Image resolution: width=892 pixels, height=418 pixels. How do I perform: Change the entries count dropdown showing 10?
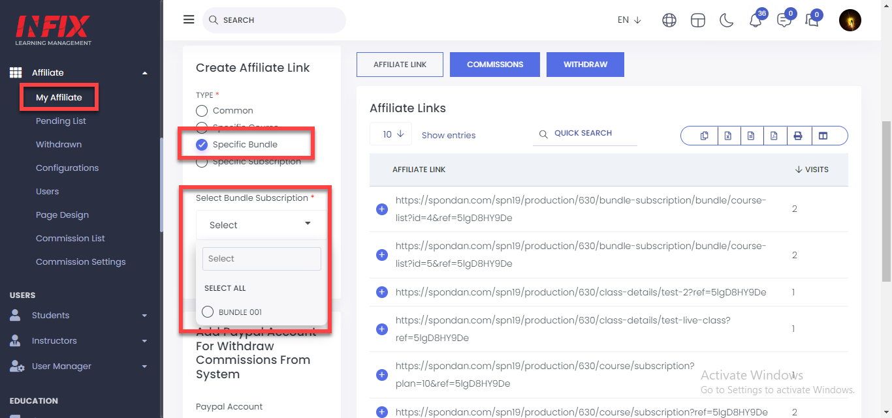coord(390,134)
